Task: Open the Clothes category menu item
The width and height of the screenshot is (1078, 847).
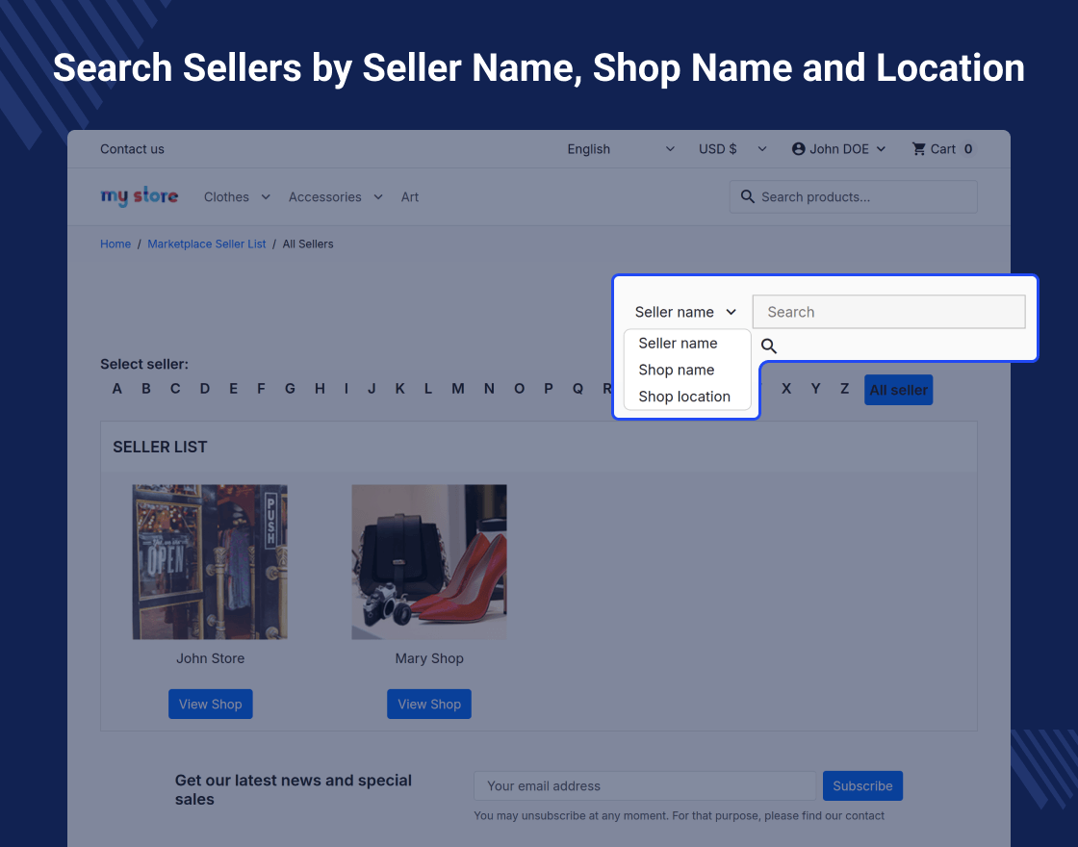Action: tap(226, 197)
